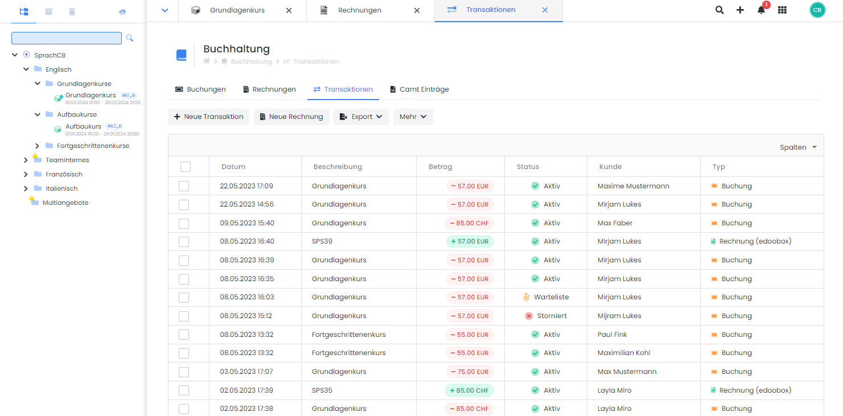This screenshot has height=416, width=843.
Task: Click the magnifier search icon in top bar
Action: (x=719, y=10)
